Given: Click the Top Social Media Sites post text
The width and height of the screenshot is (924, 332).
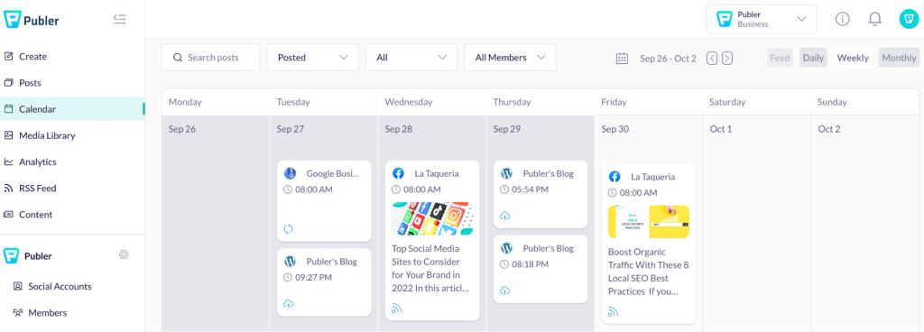Looking at the screenshot, I should pos(431,269).
